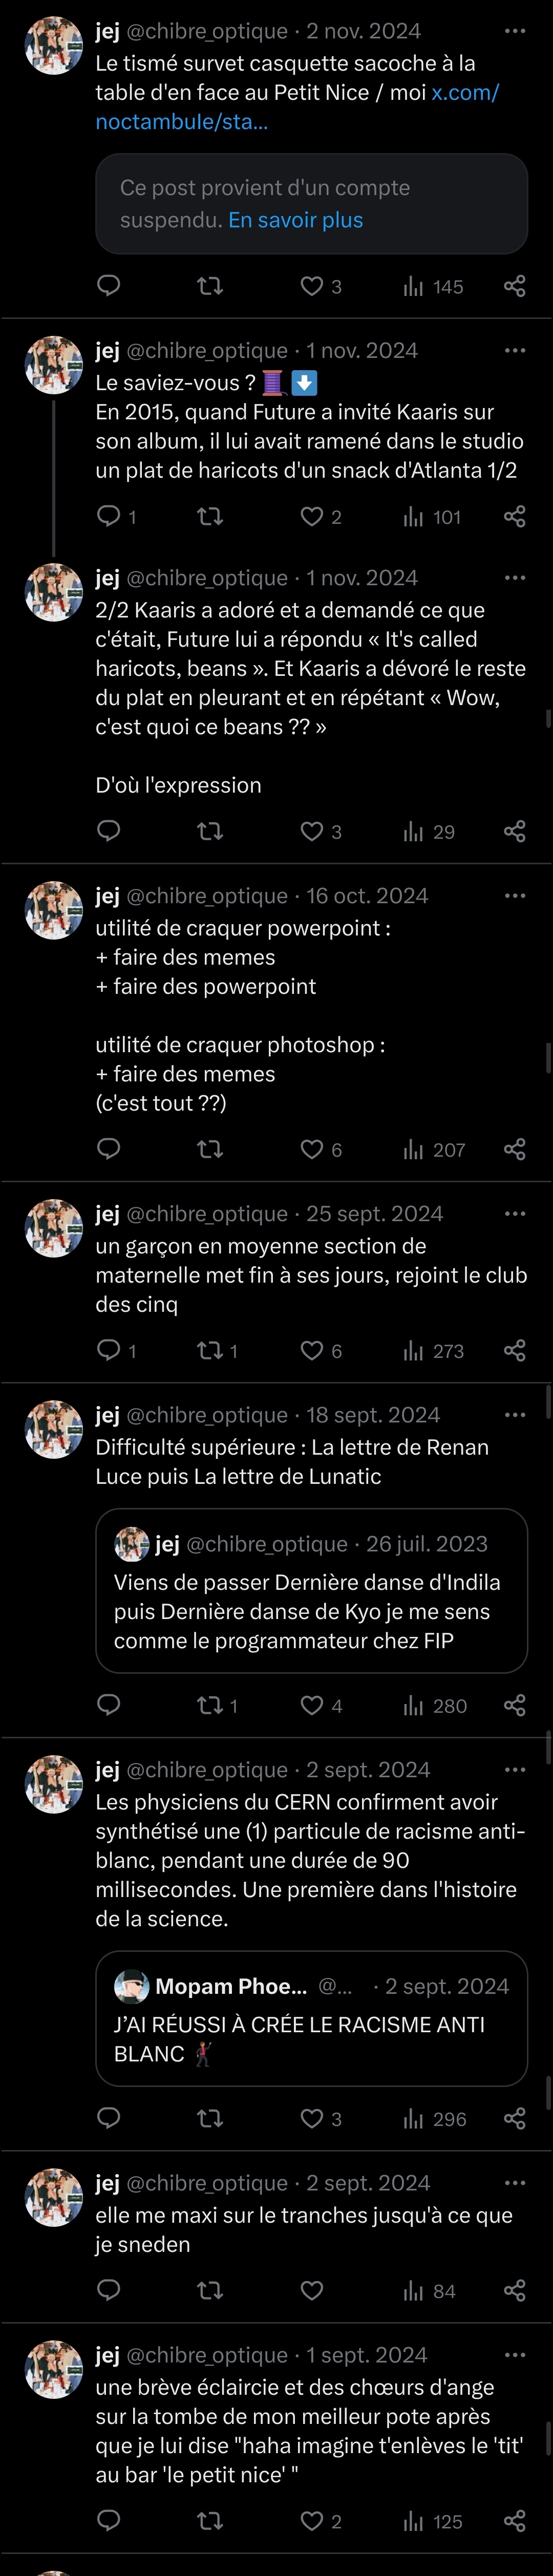
Task: Open jej's avatar on the 25 sept. tweet
Action: click(53, 1228)
